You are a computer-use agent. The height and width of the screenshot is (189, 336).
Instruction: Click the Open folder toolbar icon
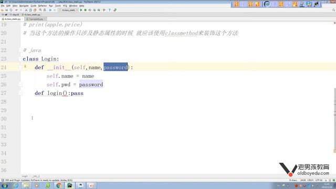click(x=2, y=10)
